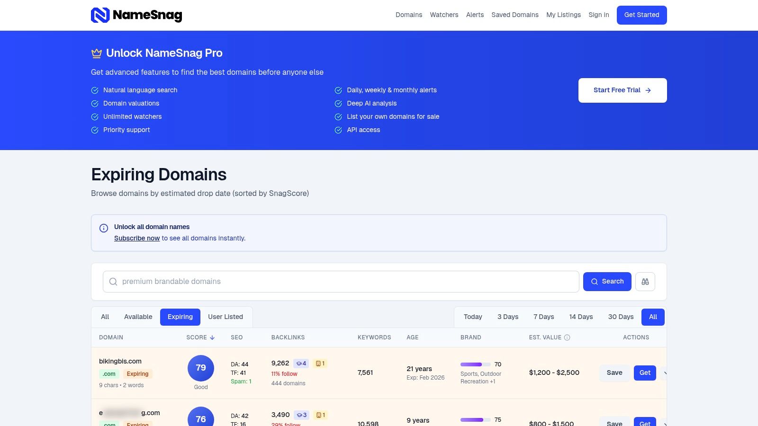This screenshot has width=758, height=426.
Task: Switch to the Available filter tab
Action: point(138,317)
